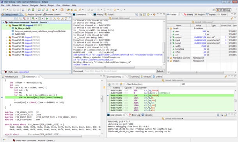Open the Linked: Hello-neon dropdown in Commands
The image size is (238, 142).
tap(120, 18)
